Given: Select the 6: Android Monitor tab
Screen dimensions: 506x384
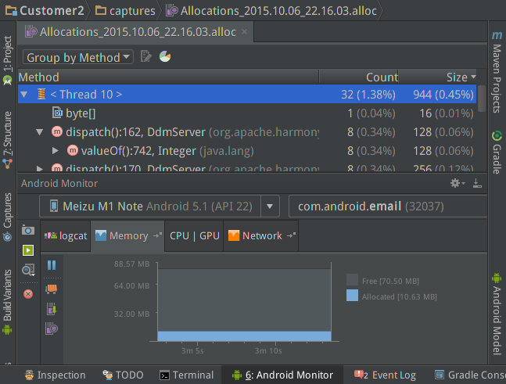Looking at the screenshot, I should tap(282, 375).
